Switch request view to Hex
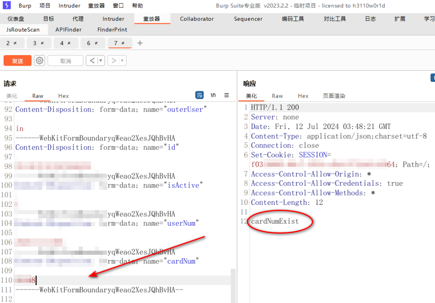 tap(63, 96)
